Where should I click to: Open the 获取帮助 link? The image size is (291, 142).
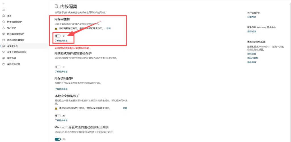(x=251, y=17)
